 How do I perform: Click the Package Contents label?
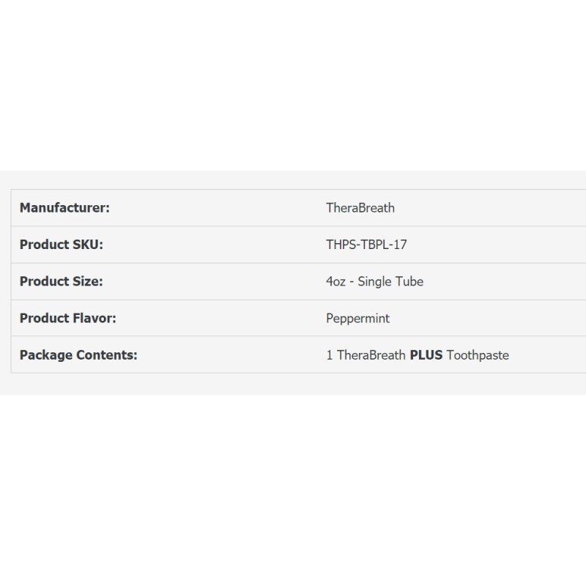point(78,355)
